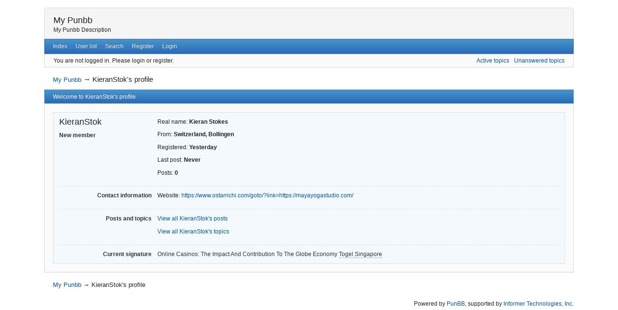This screenshot has width=618, height=310.
Task: Click My Punbb in the bottom breadcrumb
Action: coord(67,285)
